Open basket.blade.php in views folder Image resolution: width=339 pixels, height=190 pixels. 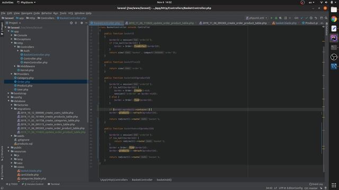point(31,171)
